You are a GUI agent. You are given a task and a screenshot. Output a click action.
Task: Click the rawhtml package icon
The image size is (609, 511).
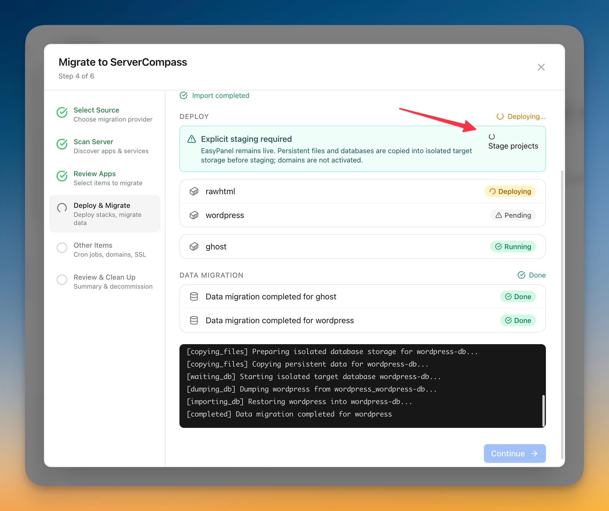pos(194,191)
